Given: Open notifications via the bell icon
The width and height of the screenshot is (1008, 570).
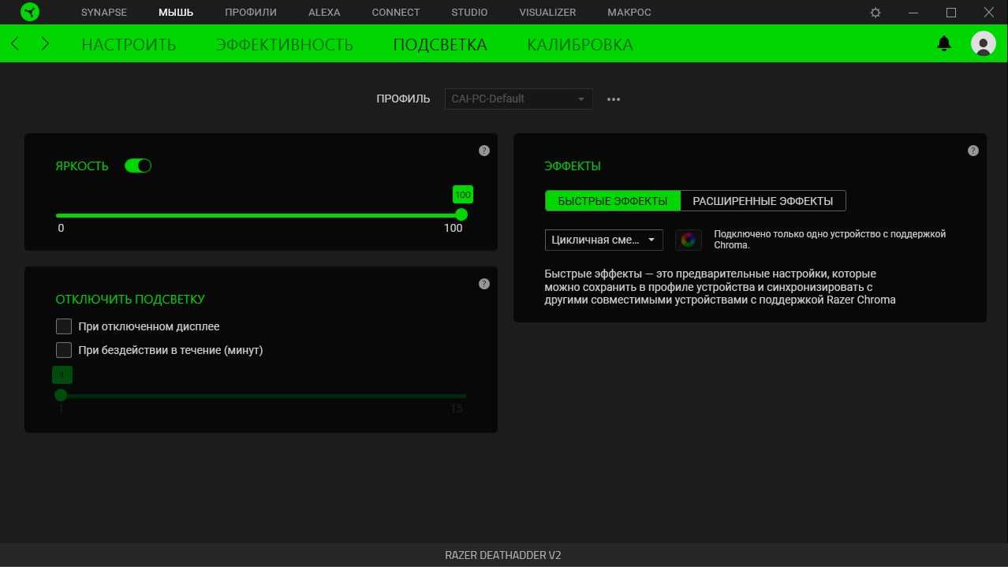Looking at the screenshot, I should coord(943,44).
